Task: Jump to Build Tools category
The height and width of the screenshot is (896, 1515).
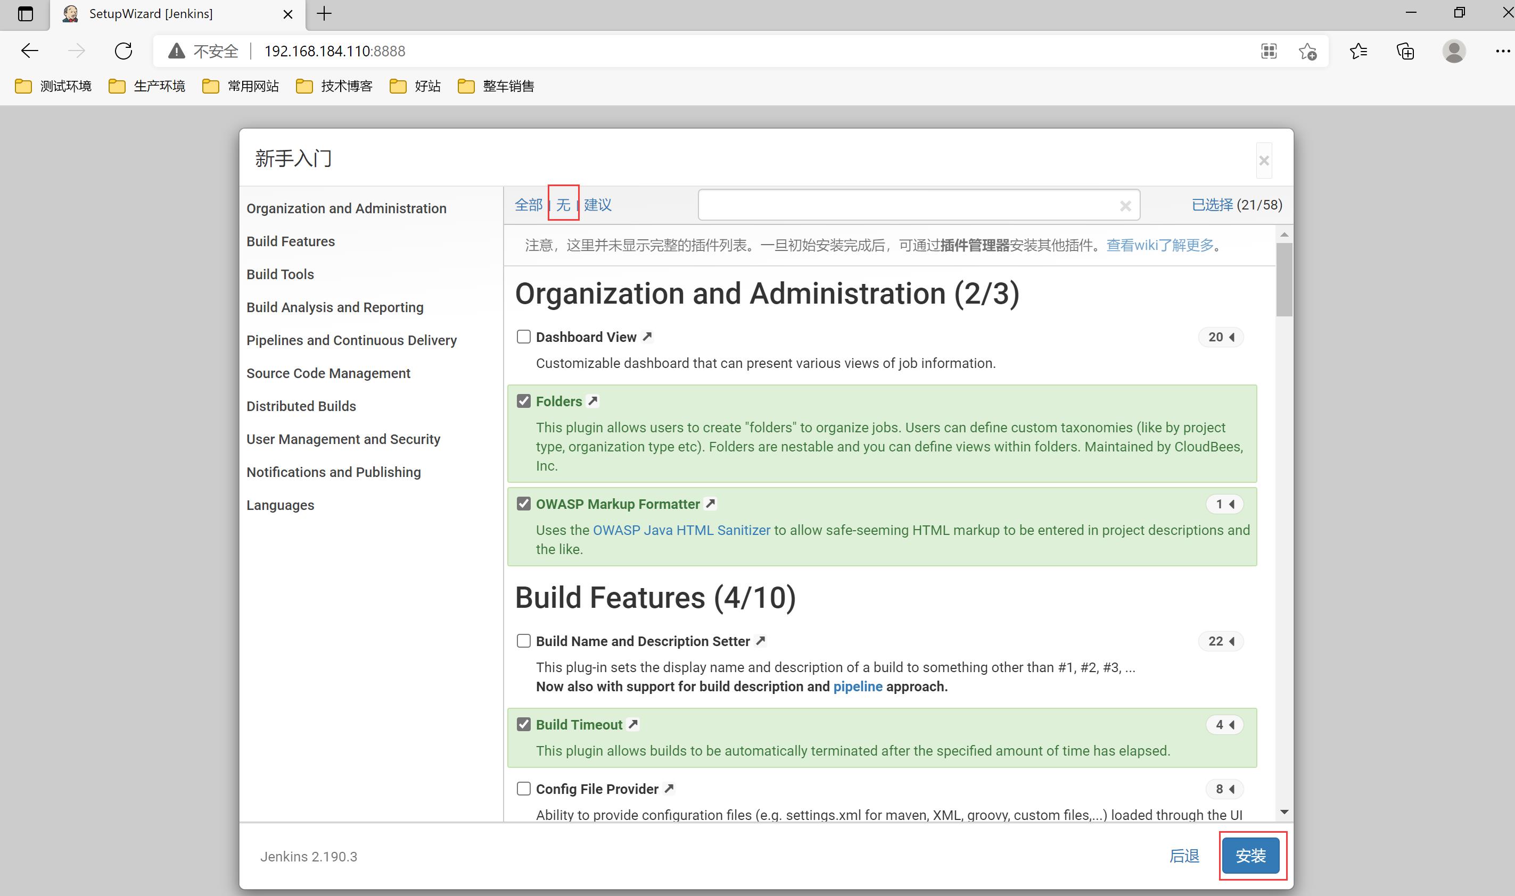Action: (x=281, y=274)
